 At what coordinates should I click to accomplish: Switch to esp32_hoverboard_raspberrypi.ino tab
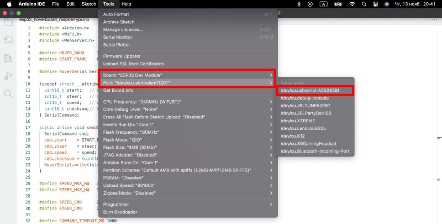click(x=54, y=19)
